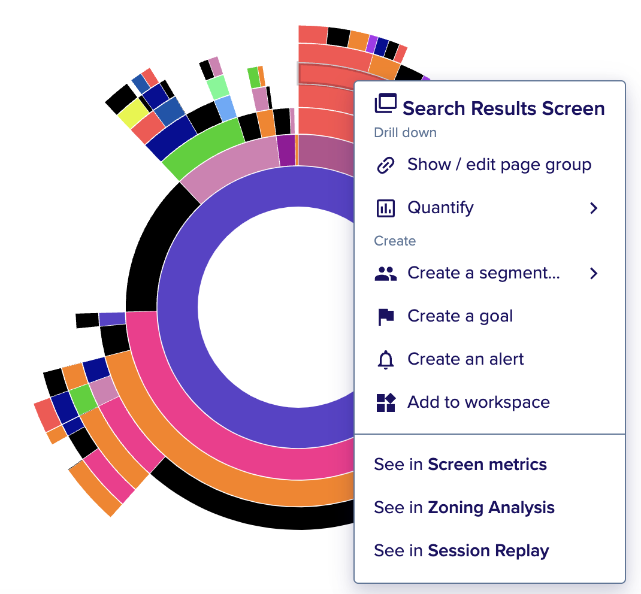Screen dimensions: 641x594
Task: Expand the Create a segment submenu arrow
Action: (x=594, y=273)
